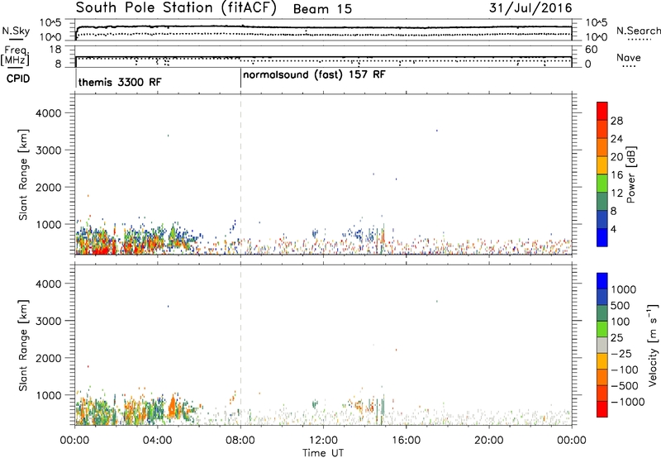Click the "20:00" time axis tick label
Viewport: 661px width, 458px height.
click(489, 441)
